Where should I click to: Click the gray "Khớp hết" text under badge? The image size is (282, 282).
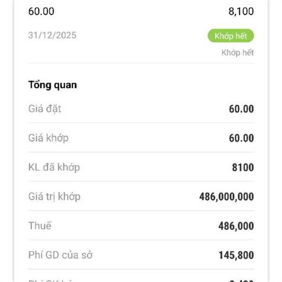click(237, 53)
